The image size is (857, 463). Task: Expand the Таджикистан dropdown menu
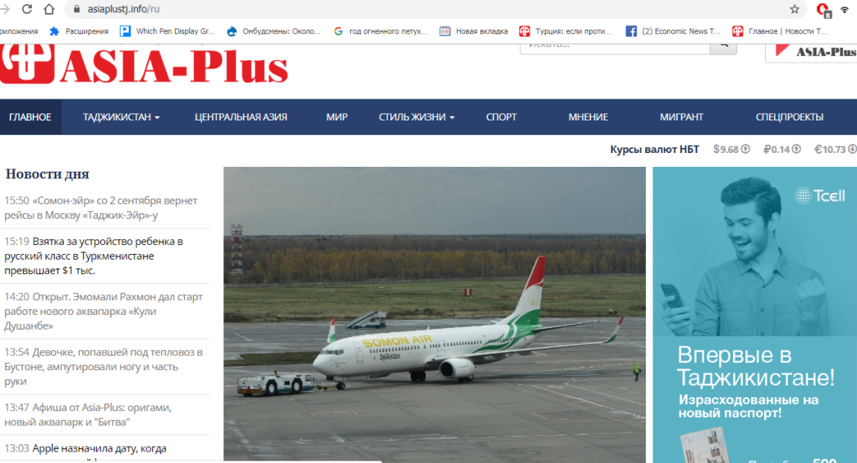point(121,117)
